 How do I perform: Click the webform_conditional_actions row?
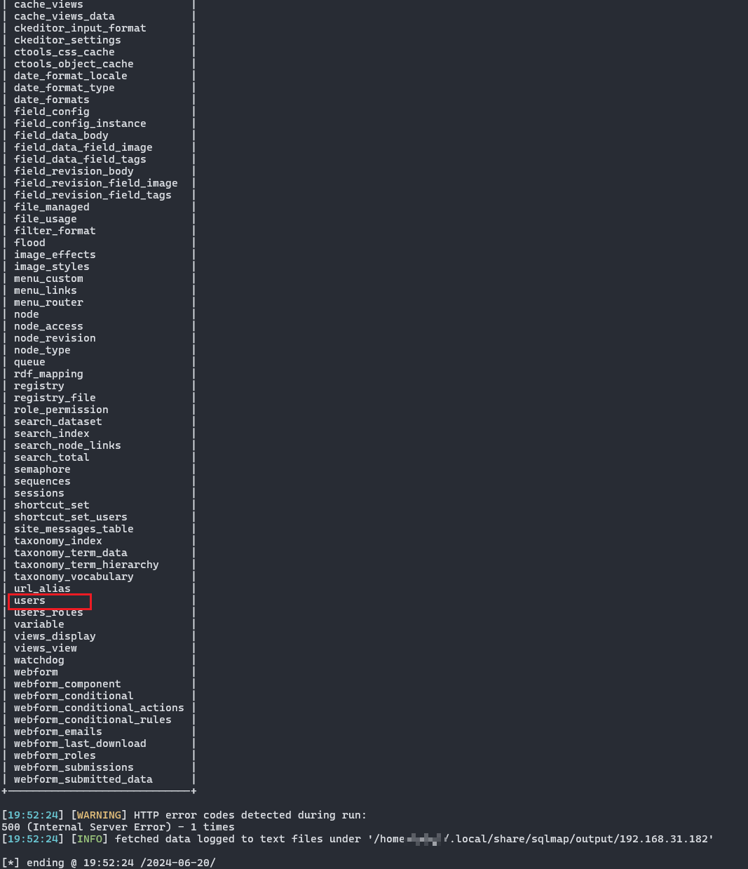pos(99,708)
